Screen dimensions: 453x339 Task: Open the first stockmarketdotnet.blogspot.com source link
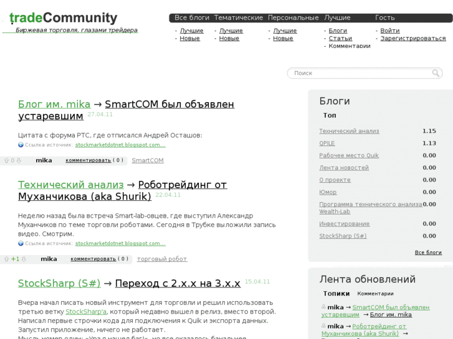point(120,145)
